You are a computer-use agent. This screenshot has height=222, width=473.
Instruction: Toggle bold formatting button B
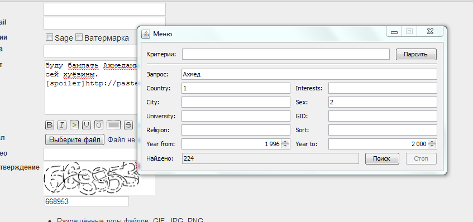click(x=50, y=125)
